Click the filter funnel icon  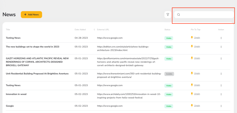(168, 15)
